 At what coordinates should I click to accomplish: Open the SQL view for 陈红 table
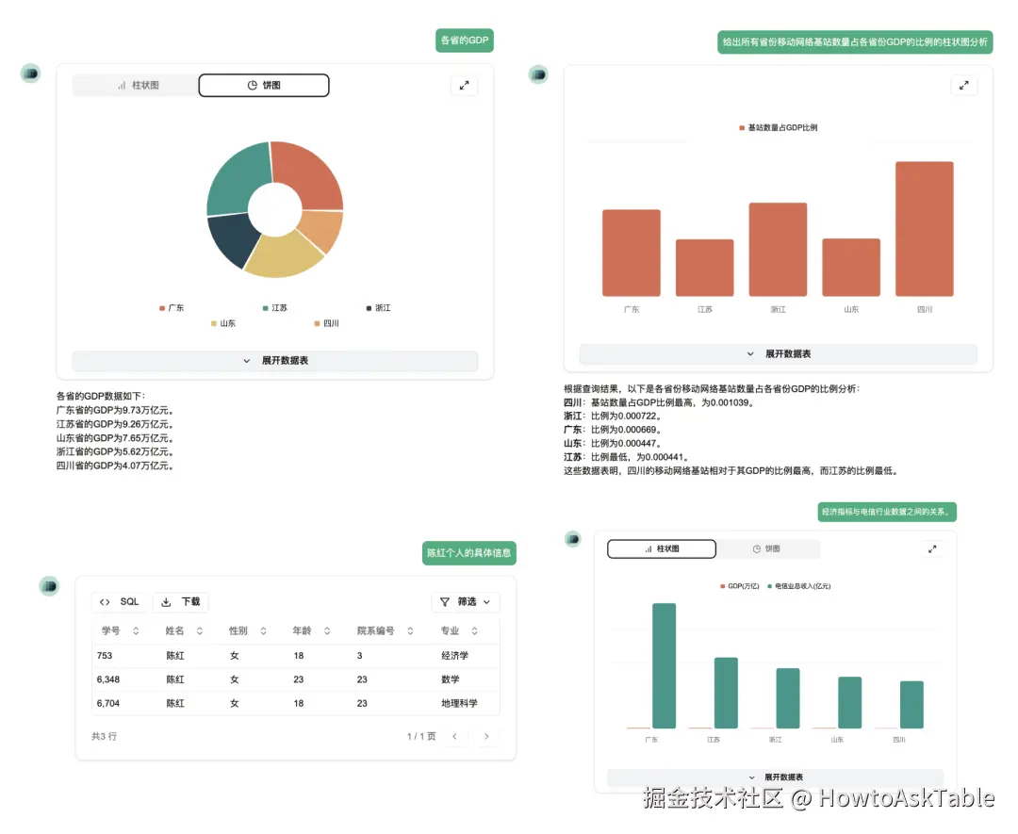tap(120, 601)
